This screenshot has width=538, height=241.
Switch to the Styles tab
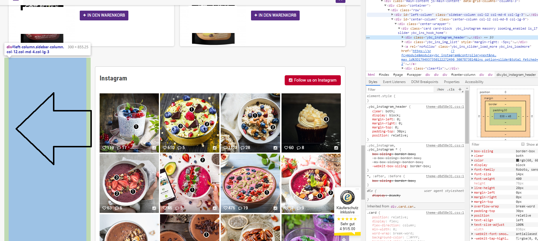pyautogui.click(x=373, y=82)
